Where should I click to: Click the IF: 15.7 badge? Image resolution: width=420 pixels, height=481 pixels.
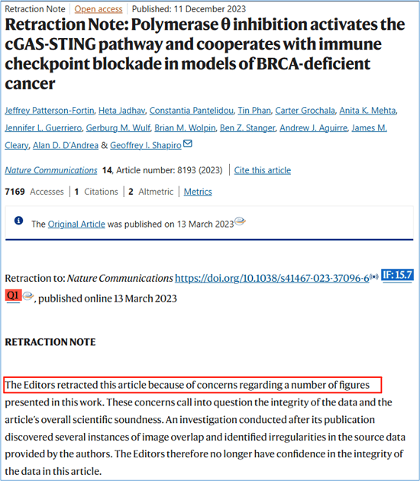click(397, 275)
